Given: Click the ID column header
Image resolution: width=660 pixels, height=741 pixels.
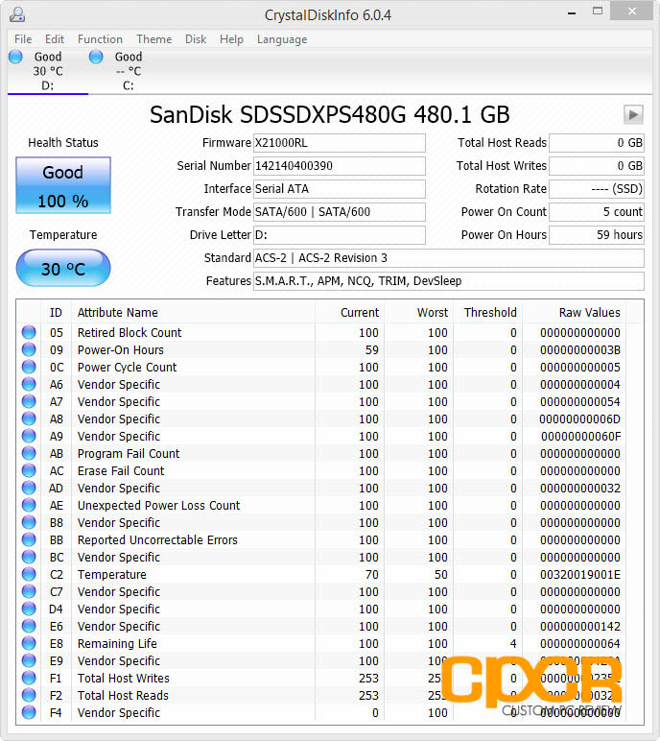Looking at the screenshot, I should point(57,312).
